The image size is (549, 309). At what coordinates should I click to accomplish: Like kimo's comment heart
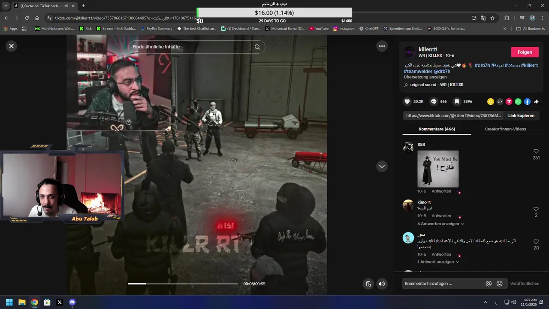click(x=536, y=209)
